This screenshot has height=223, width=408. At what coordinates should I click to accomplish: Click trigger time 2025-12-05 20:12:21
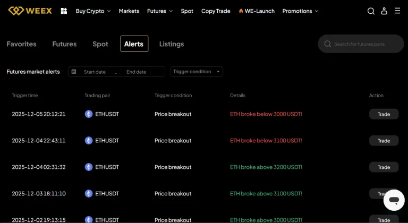[x=38, y=114]
